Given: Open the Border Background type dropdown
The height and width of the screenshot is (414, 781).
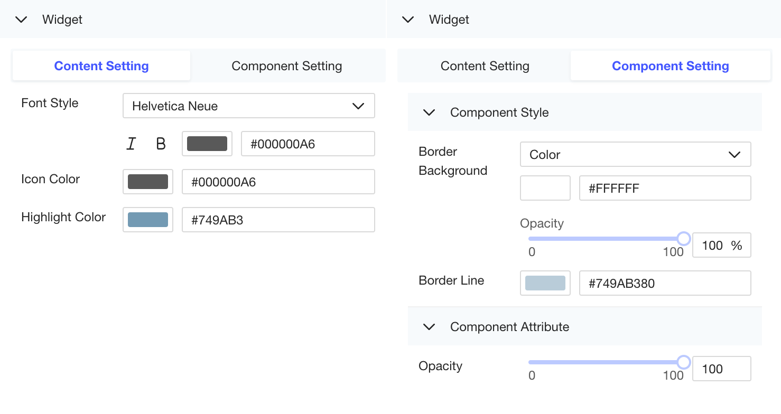Looking at the screenshot, I should coord(635,154).
